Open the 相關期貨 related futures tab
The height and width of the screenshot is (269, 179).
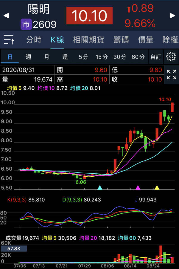[x=89, y=40]
